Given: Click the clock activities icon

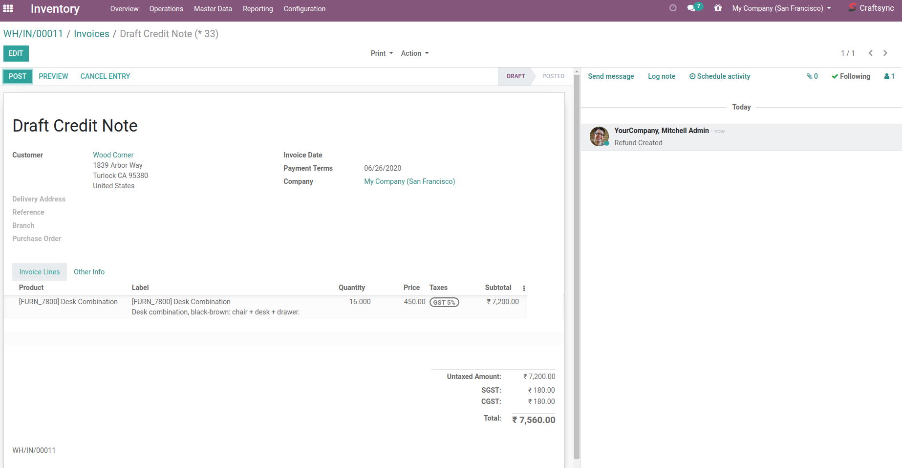Looking at the screenshot, I should 673,8.
